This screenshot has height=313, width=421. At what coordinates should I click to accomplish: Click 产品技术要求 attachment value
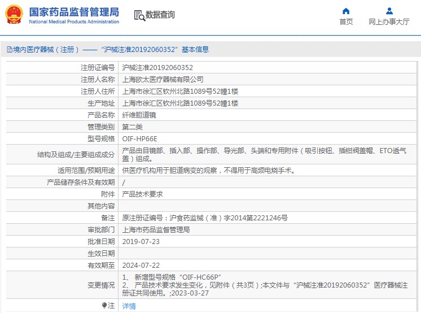point(142,194)
